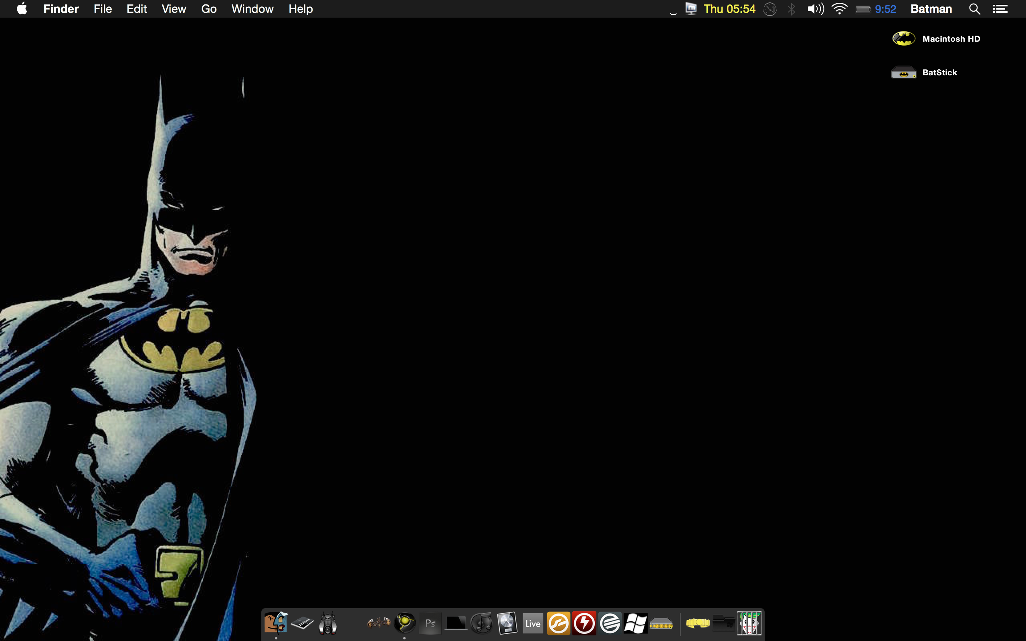
Task: Open the iTunes music note icon in the dock
Action: (x=482, y=623)
